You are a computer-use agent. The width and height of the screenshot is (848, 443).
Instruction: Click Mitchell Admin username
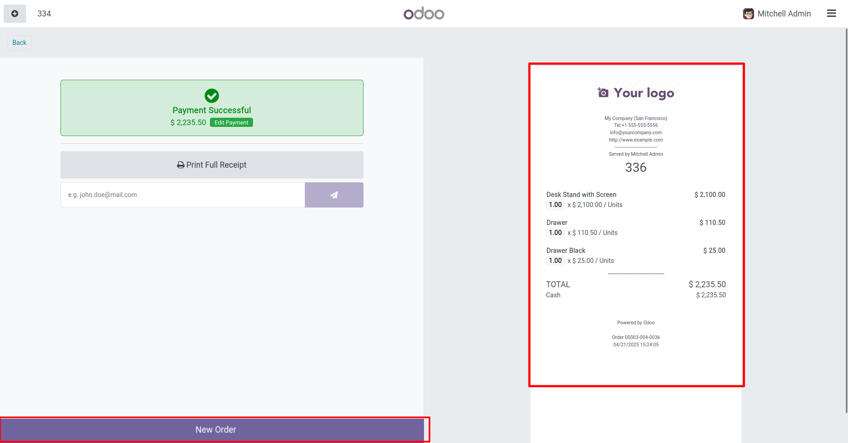coord(784,14)
